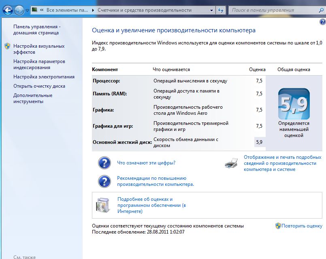Click the control panel icon in address bar
This screenshot has width=326, height=259.
[x=35, y=10]
